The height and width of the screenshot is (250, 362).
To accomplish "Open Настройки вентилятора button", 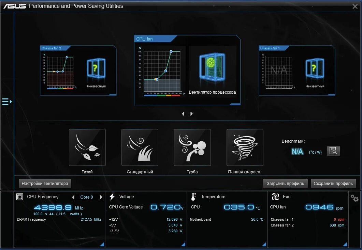I will [45, 184].
